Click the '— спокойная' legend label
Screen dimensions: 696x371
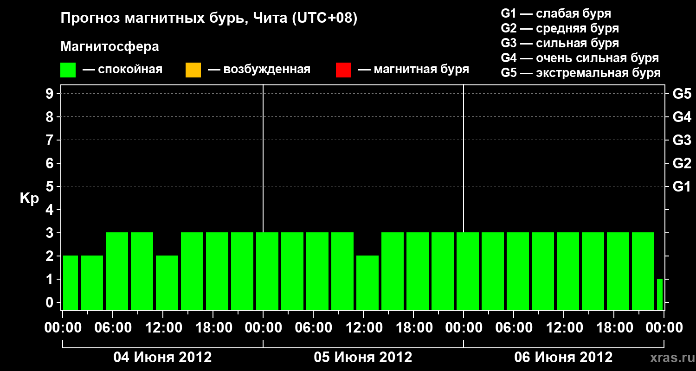(122, 70)
